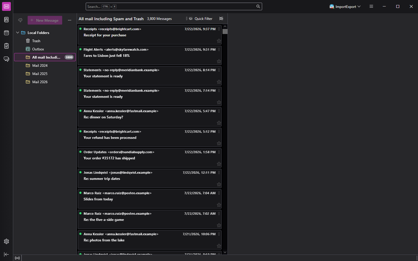The height and width of the screenshot is (261, 418).
Task: Select the Mail 2026 folder
Action: 45,82
